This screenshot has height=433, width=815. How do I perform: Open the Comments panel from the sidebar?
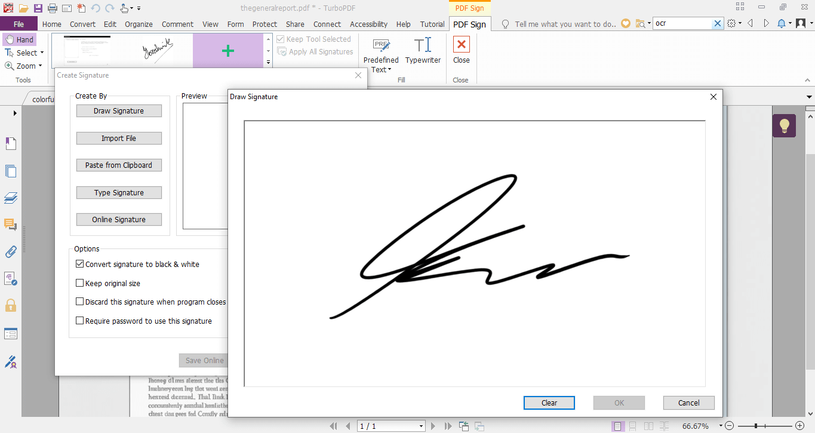11,225
